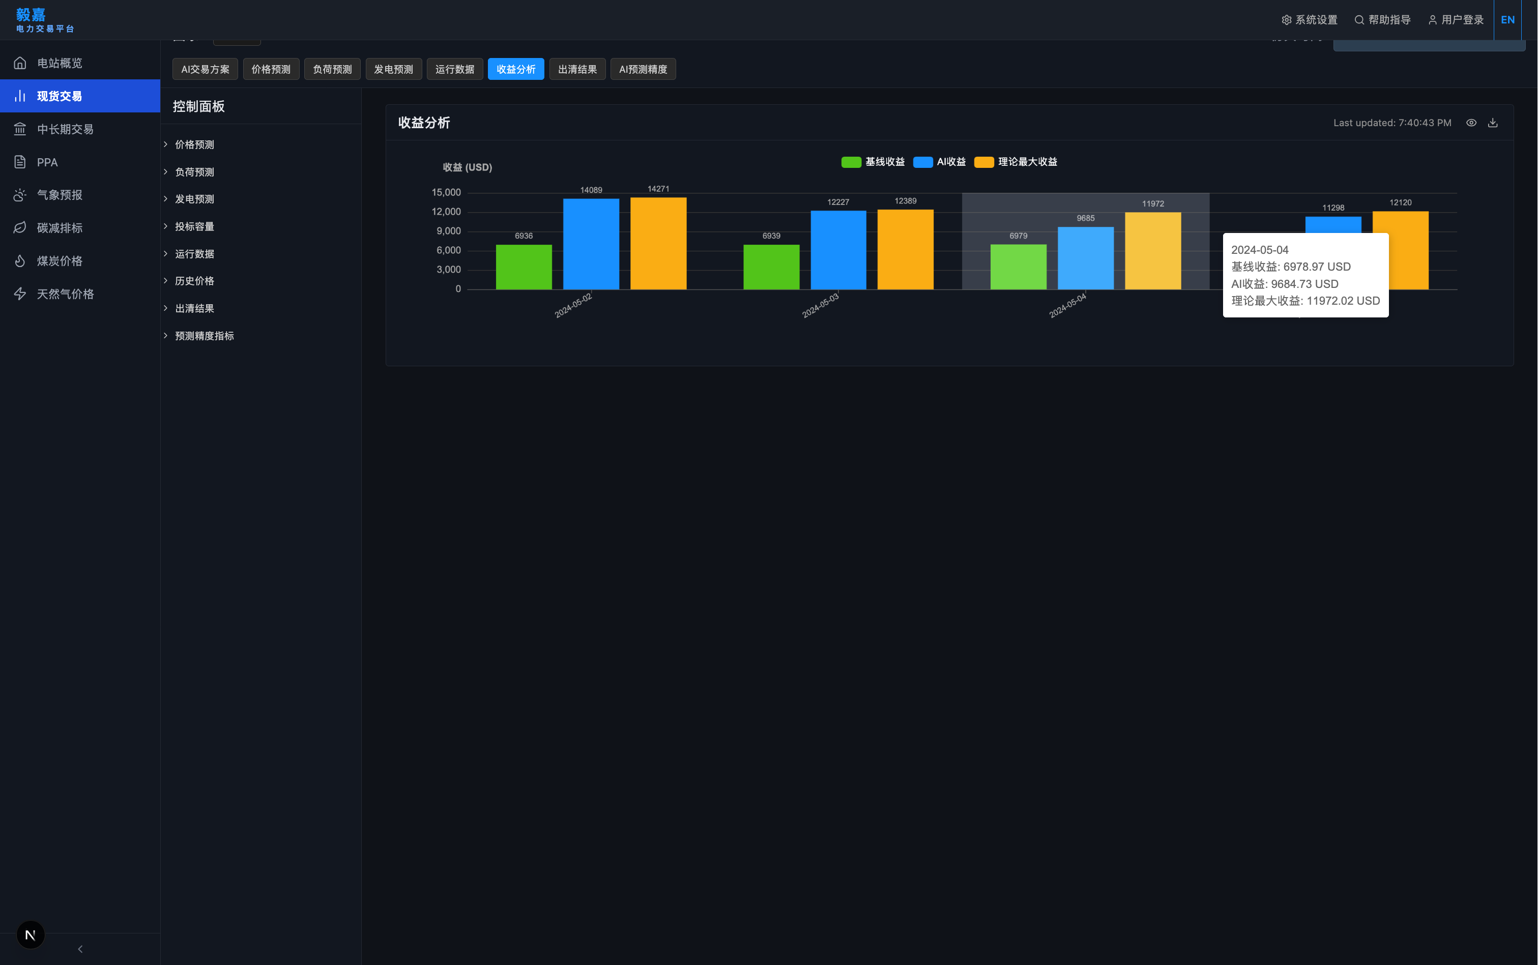Click the Last updated timestamp text
Screen dimensions: 1538x965
1392,123
